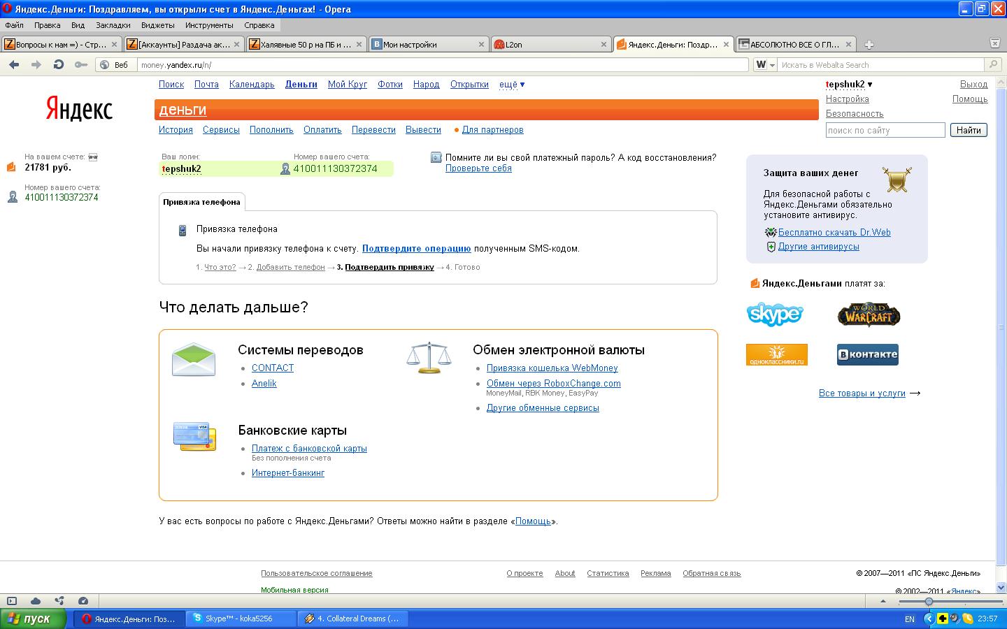Click the ВКонтакте logo
Screen dimensions: 1007x629
point(868,354)
